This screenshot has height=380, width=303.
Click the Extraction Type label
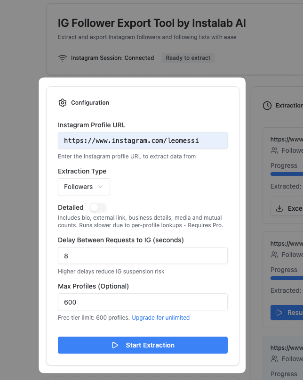tap(82, 171)
